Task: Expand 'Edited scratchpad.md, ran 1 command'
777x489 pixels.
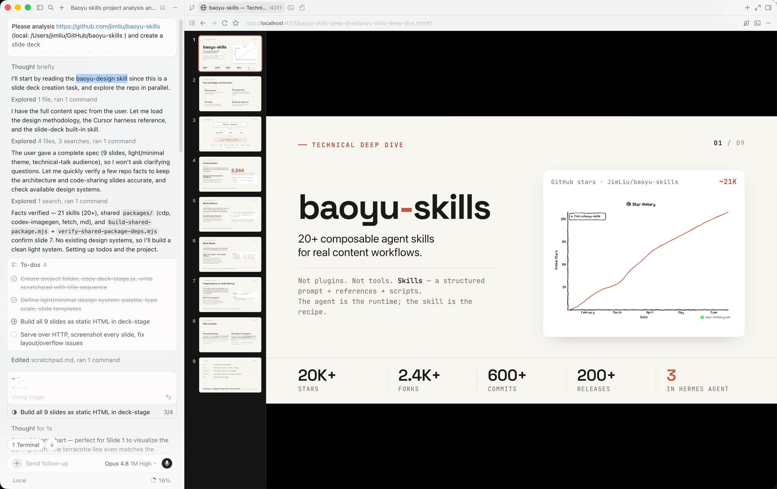Action: click(x=65, y=360)
